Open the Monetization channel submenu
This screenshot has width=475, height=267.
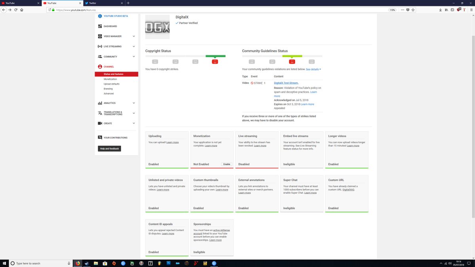click(x=110, y=79)
